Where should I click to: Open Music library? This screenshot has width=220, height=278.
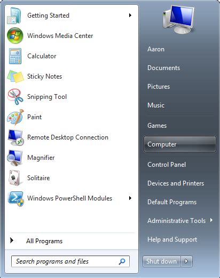156,105
